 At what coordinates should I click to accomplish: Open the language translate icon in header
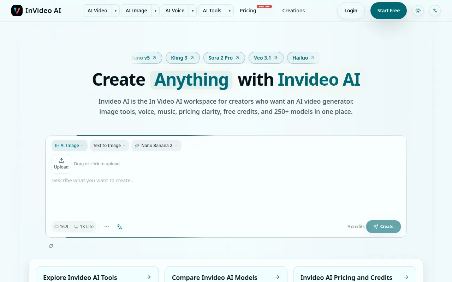[x=435, y=11]
